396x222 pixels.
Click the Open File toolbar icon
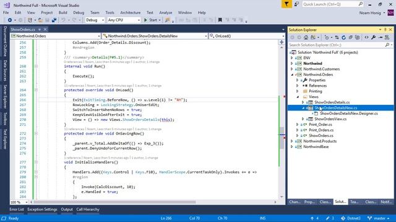point(40,20)
